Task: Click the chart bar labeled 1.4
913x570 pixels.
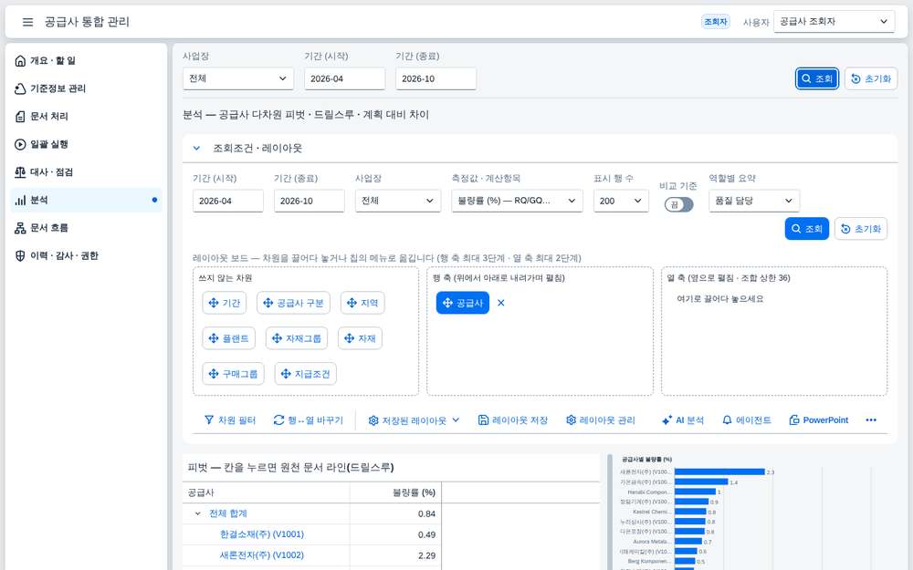Action: pyautogui.click(x=701, y=482)
